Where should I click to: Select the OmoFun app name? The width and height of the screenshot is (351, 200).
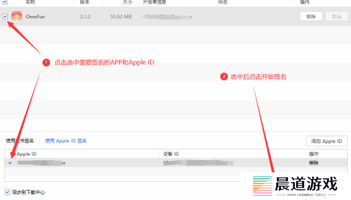[x=35, y=17]
